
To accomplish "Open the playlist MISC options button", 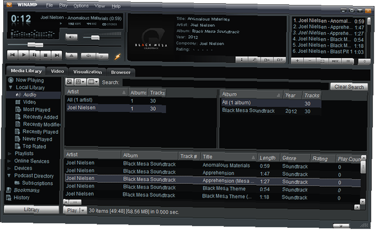I will (335, 61).
